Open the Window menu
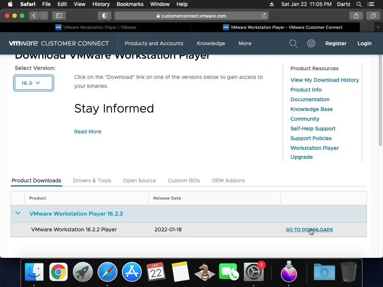Viewport: 383px width, 287px height. point(160,4)
